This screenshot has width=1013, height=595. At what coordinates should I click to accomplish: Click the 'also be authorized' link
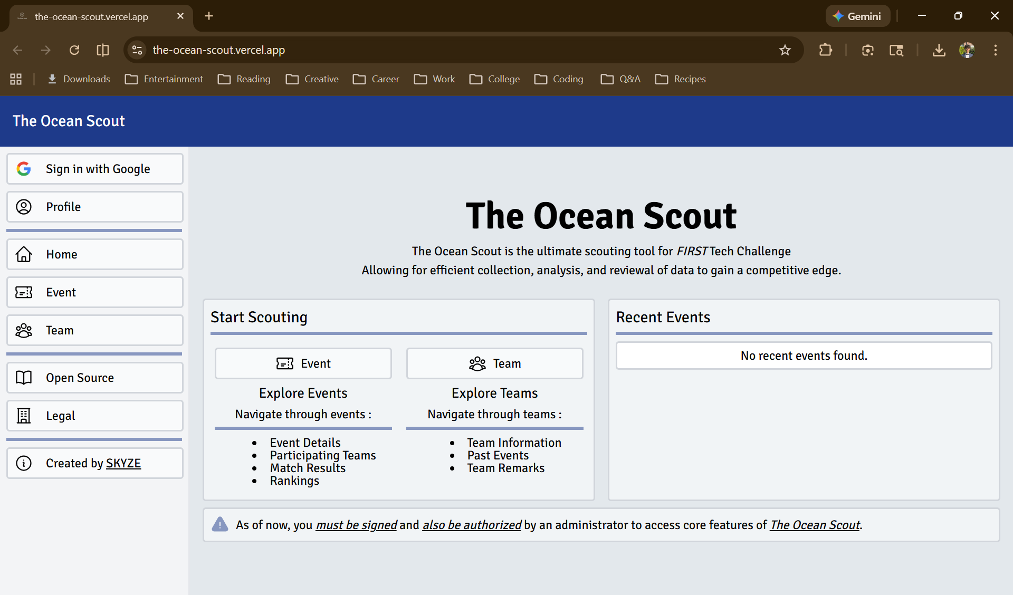click(472, 525)
